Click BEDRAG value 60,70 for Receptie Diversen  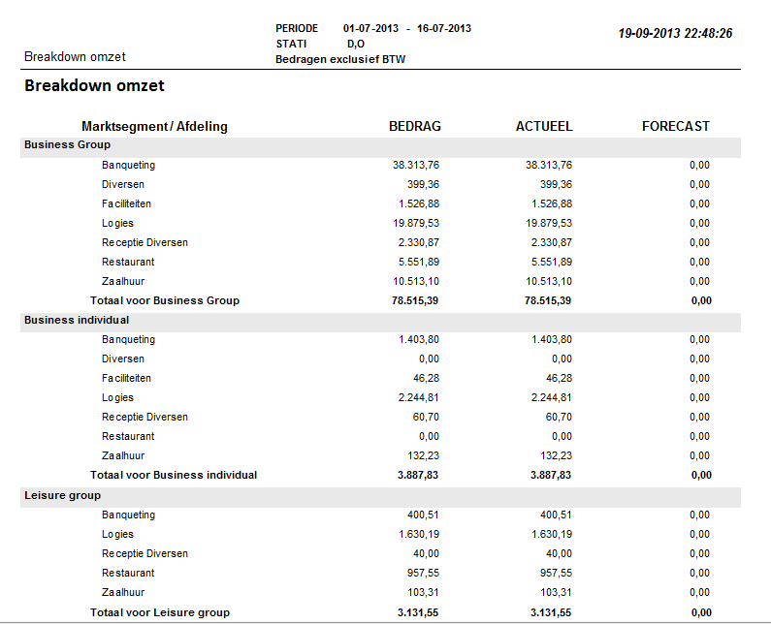coord(426,418)
